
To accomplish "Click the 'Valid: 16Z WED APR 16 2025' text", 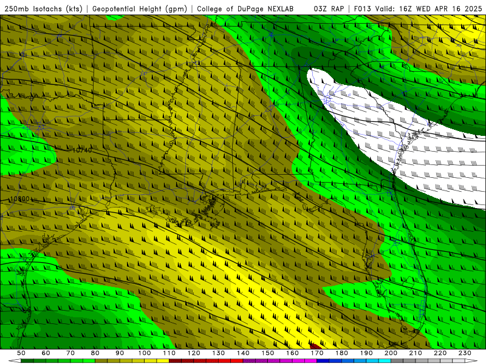I will [429, 8].
